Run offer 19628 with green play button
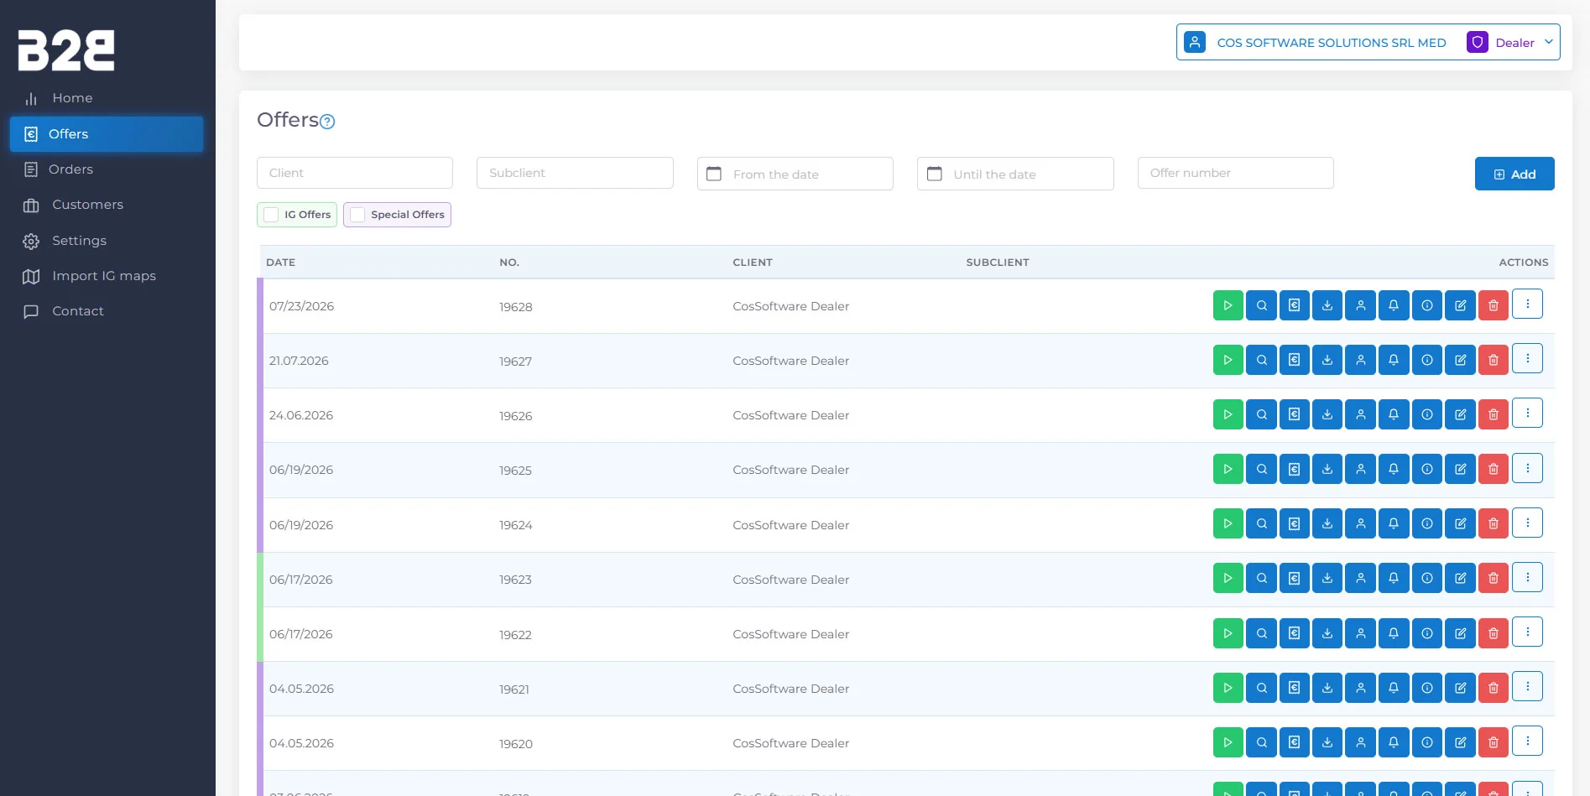 point(1228,305)
